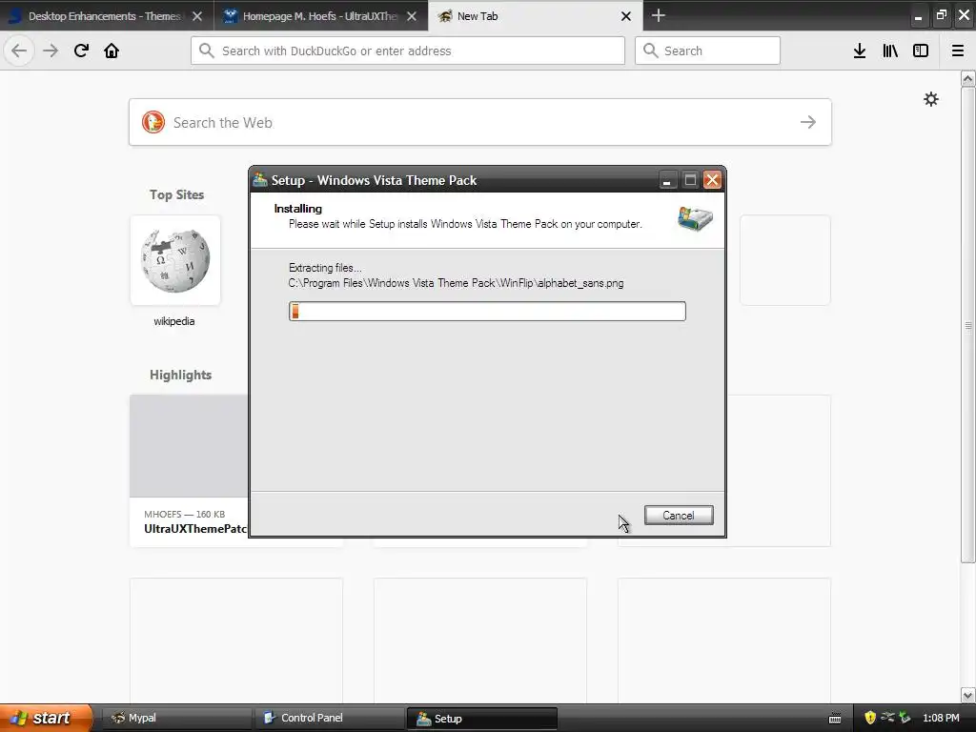This screenshot has height=732, width=976.
Task: Select the New Tab tab
Action: tap(536, 16)
